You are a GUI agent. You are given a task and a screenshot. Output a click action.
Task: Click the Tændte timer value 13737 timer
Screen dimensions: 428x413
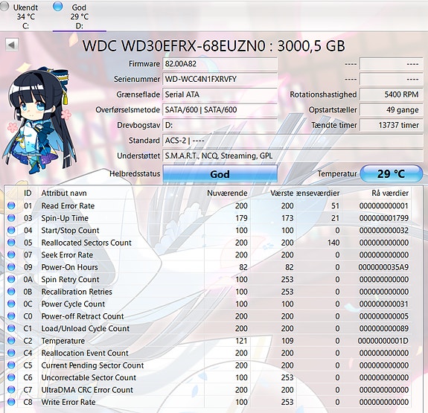tap(391, 125)
